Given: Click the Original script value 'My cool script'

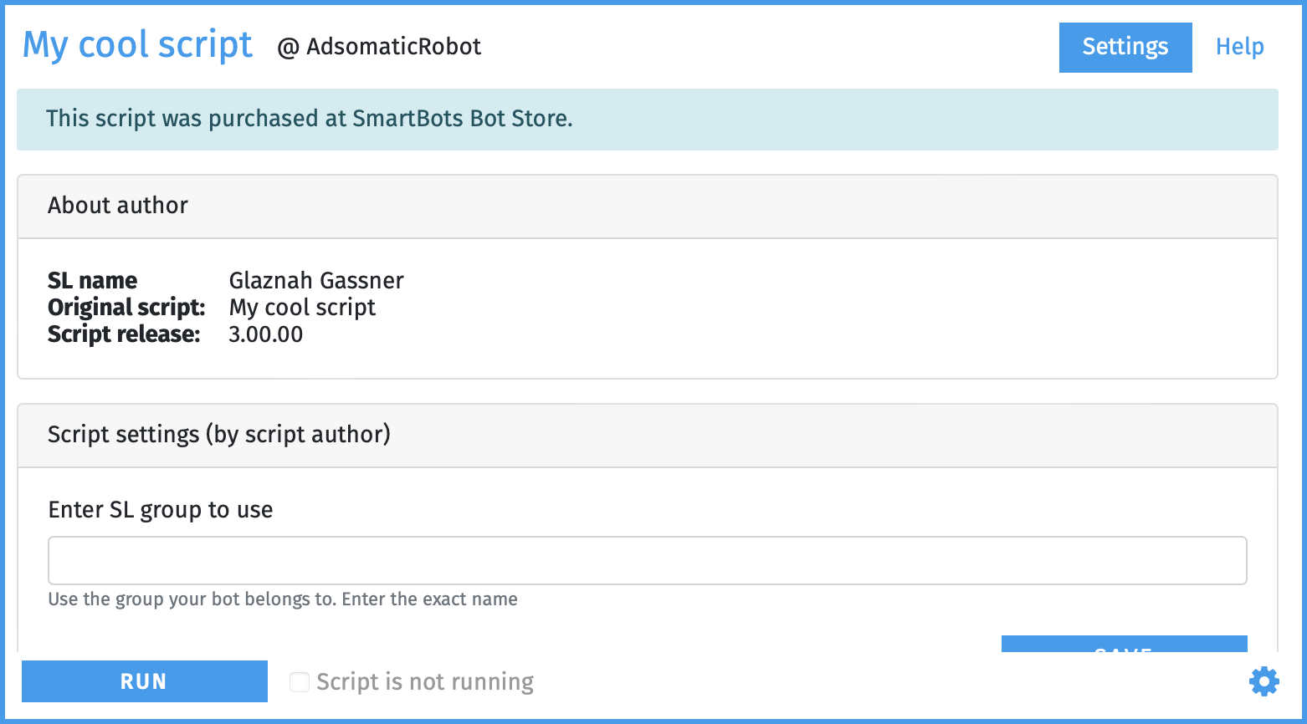Looking at the screenshot, I should click(302, 308).
